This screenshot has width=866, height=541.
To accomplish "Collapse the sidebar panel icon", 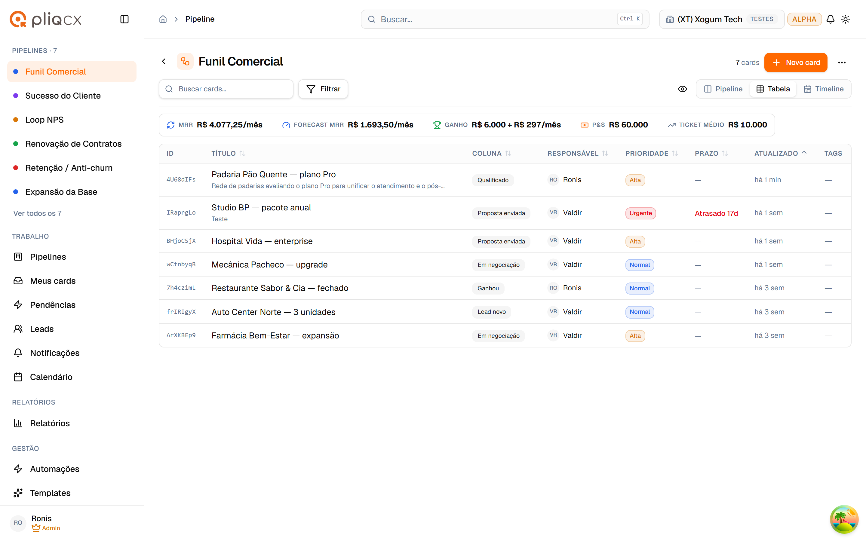I will 124,19.
